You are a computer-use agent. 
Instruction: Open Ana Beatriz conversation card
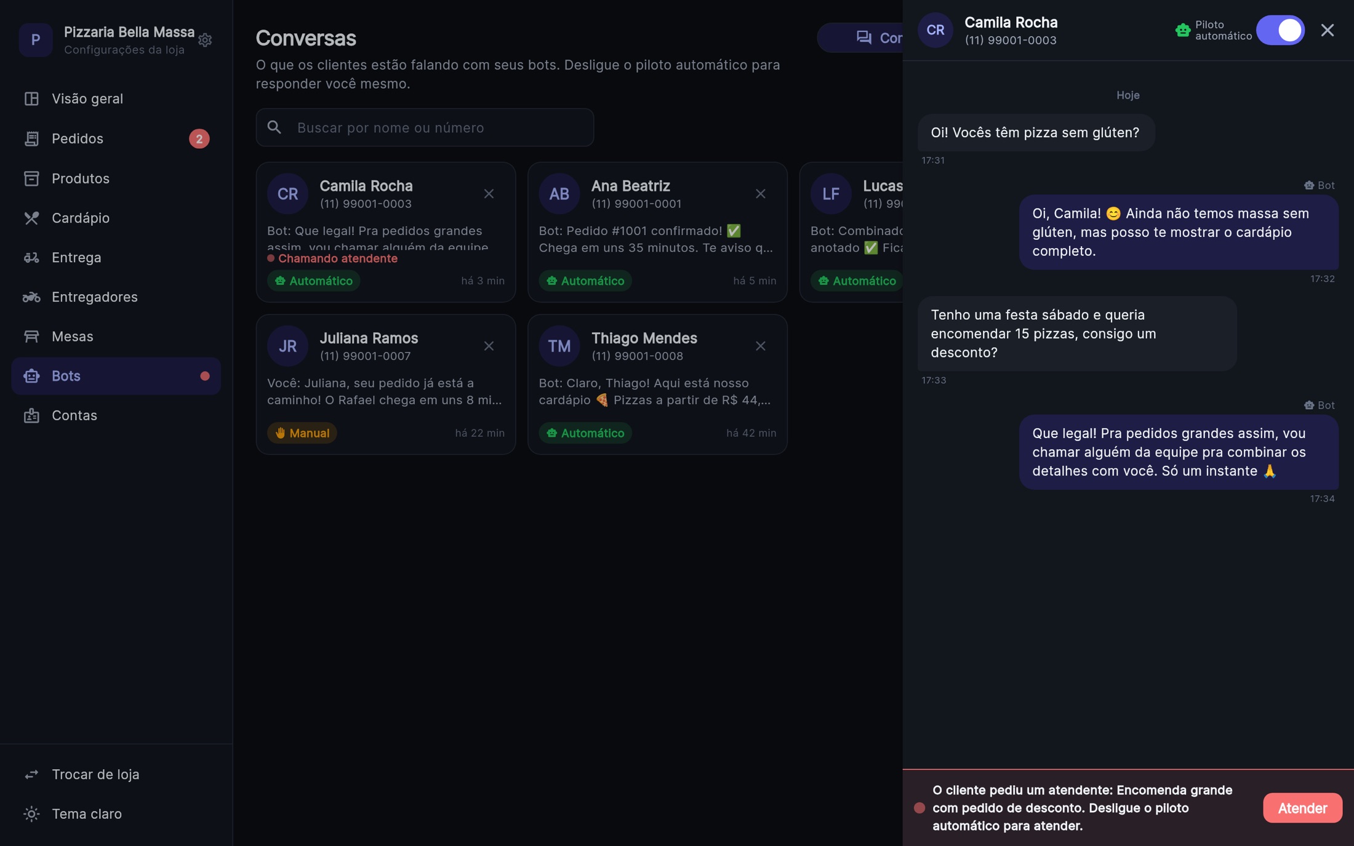pos(657,232)
